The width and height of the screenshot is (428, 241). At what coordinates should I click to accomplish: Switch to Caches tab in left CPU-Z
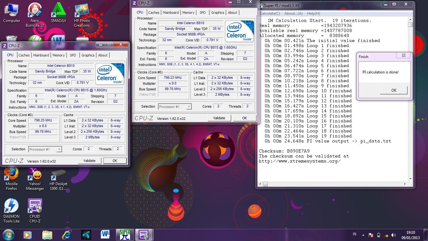point(24,55)
